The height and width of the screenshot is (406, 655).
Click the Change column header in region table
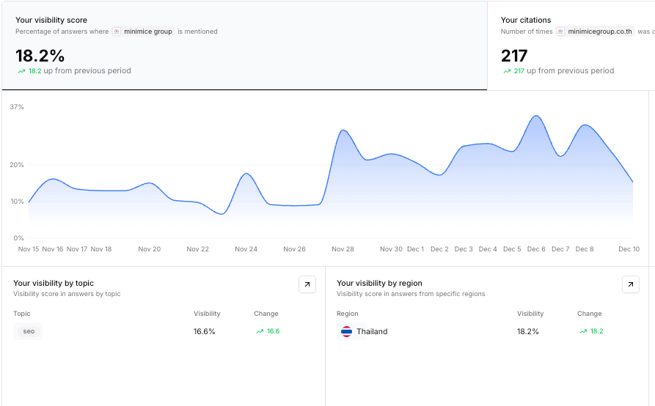coord(589,314)
